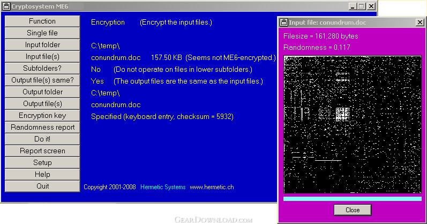This screenshot has height=224, width=427.
Task: Start encryption with Do it!
Action: (42, 139)
